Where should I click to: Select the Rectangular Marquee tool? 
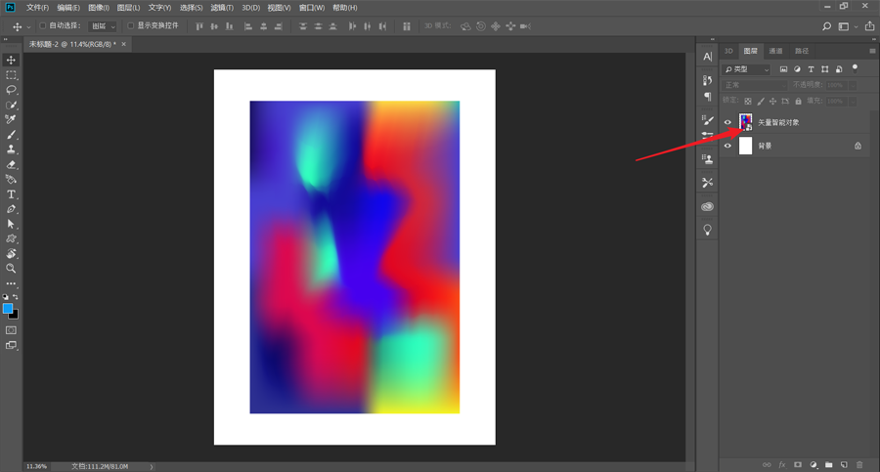[12, 75]
